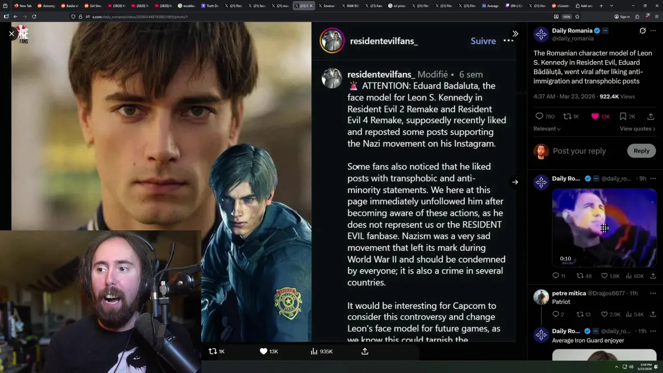
Task: Click the 922.4K Views count
Action: point(617,96)
